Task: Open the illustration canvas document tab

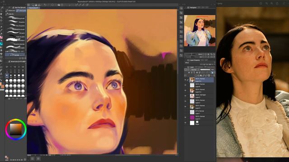Action: pyautogui.click(x=33, y=8)
